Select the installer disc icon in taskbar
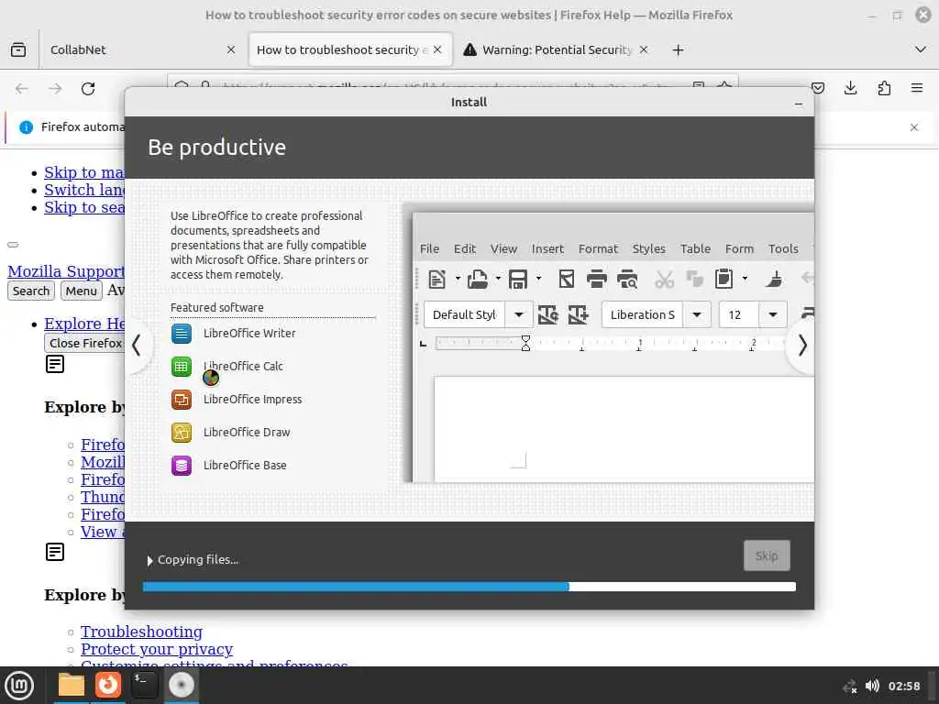 (x=182, y=685)
